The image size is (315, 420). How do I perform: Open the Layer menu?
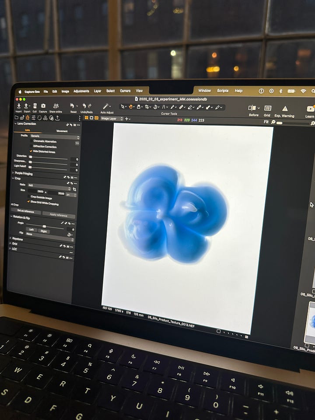(x=98, y=91)
